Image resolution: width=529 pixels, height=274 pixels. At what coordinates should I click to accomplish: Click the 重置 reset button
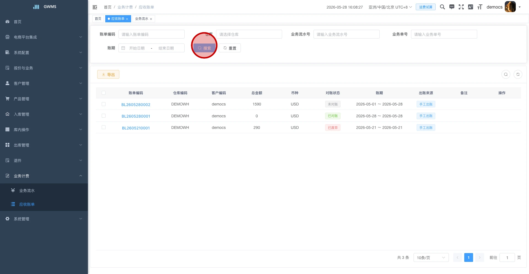pos(230,48)
